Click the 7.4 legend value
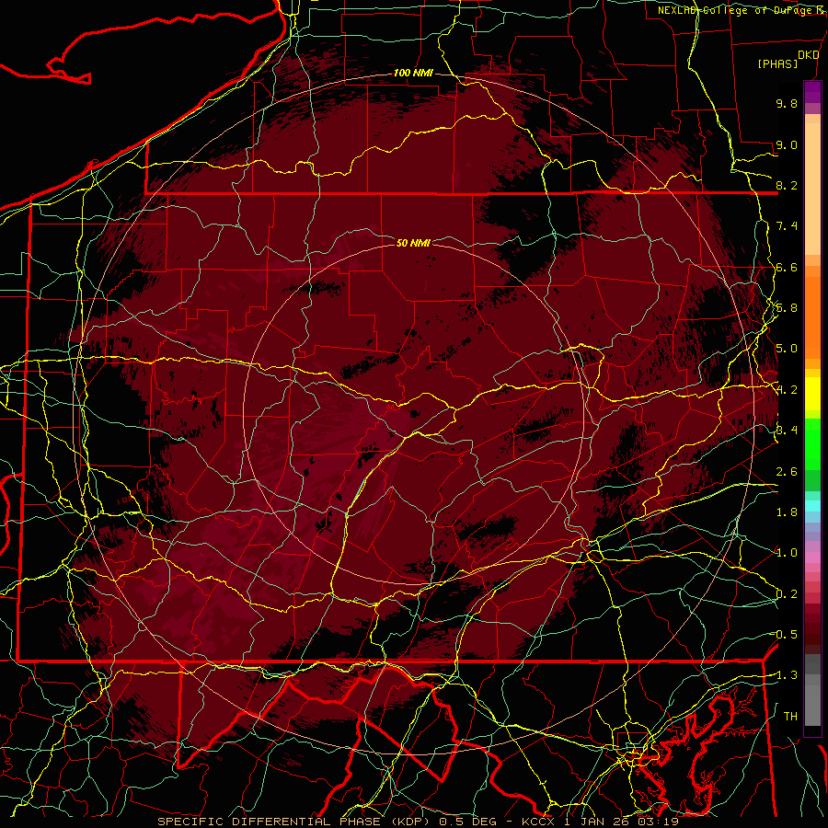 coord(787,226)
